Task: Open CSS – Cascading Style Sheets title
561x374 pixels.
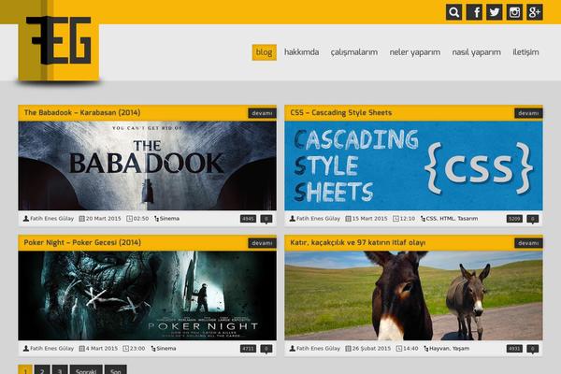Action: (341, 113)
